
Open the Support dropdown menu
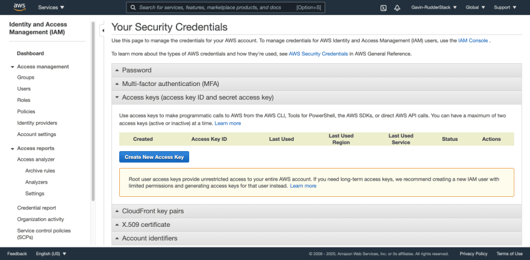504,8
